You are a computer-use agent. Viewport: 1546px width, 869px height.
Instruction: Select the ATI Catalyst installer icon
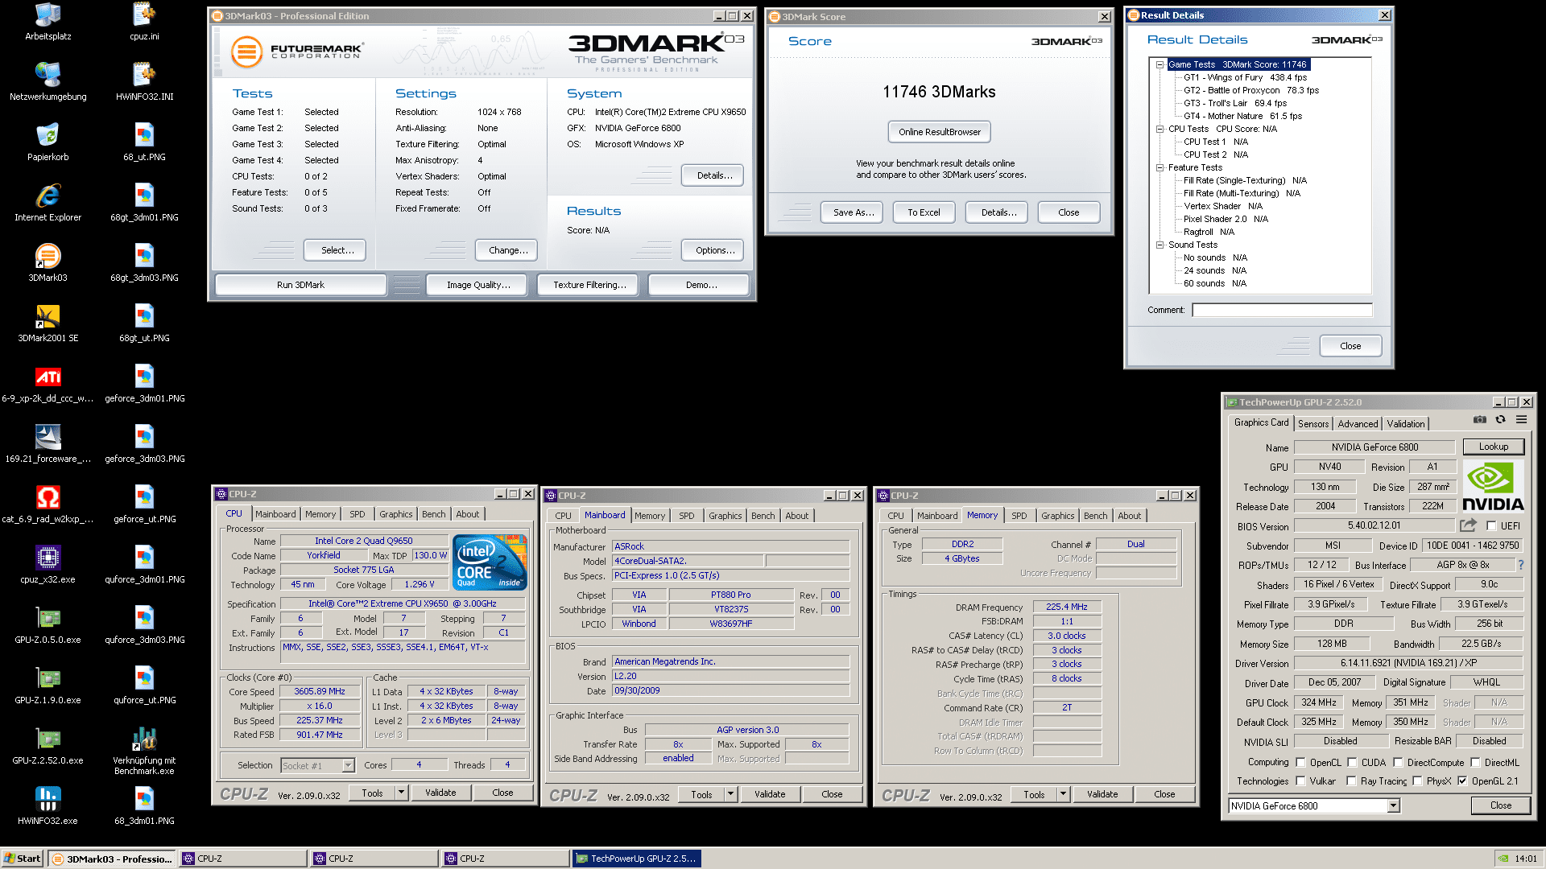48,383
